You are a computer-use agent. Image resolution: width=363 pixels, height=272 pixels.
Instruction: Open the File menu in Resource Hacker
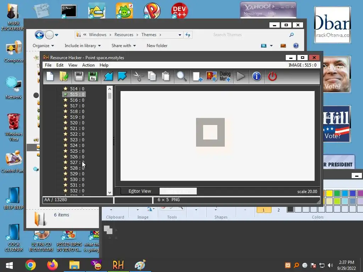point(48,65)
